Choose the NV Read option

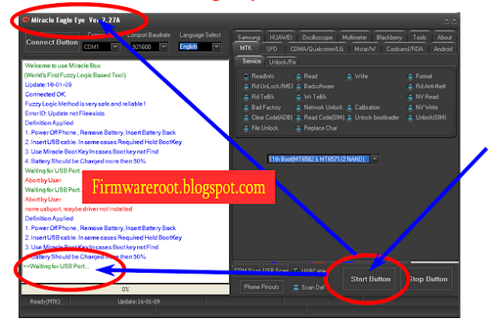coord(423,97)
